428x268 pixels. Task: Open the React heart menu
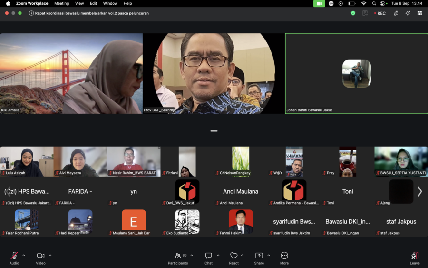233,258
